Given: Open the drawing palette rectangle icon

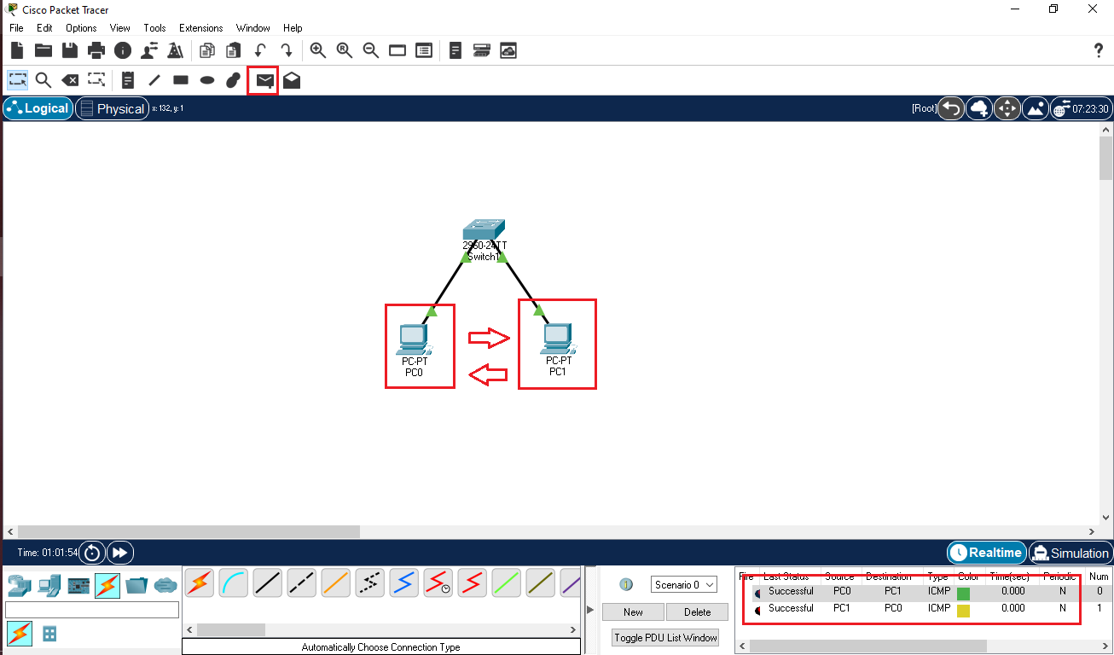Looking at the screenshot, I should [397, 50].
